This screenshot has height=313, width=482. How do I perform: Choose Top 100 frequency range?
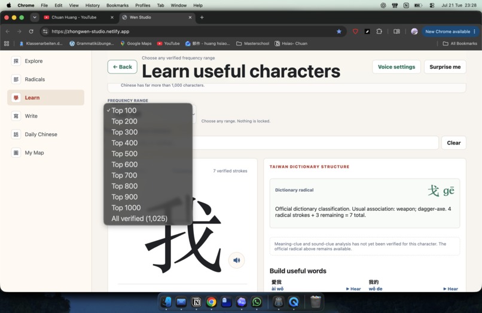148,111
